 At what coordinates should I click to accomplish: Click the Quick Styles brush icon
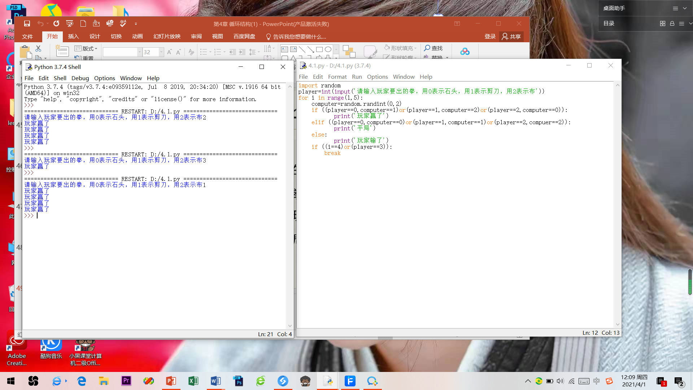click(370, 51)
